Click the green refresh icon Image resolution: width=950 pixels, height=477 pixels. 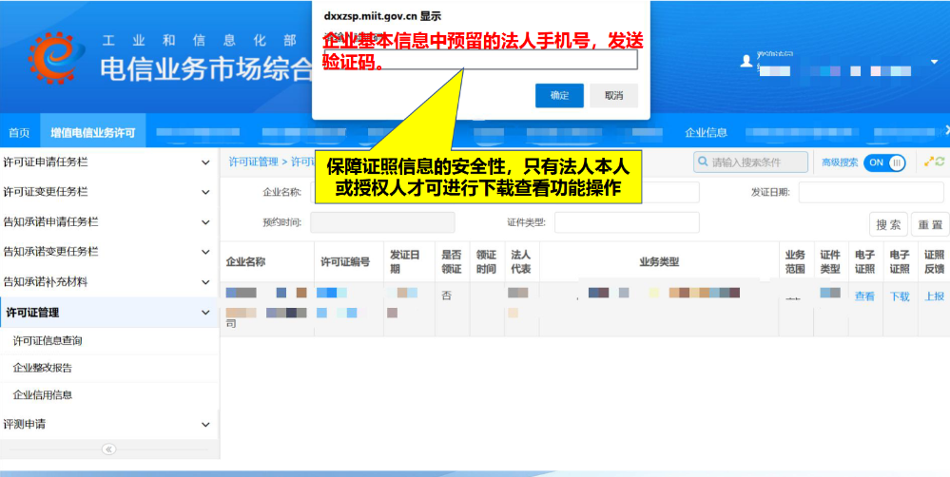940,162
